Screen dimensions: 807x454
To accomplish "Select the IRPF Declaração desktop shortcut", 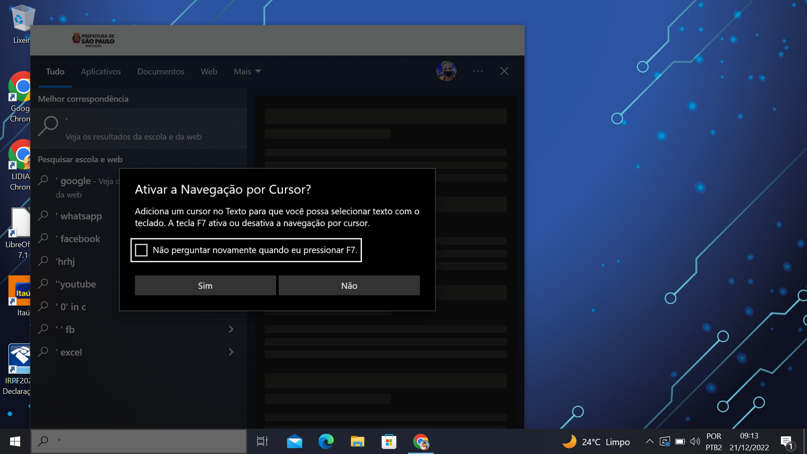I will click(x=18, y=370).
